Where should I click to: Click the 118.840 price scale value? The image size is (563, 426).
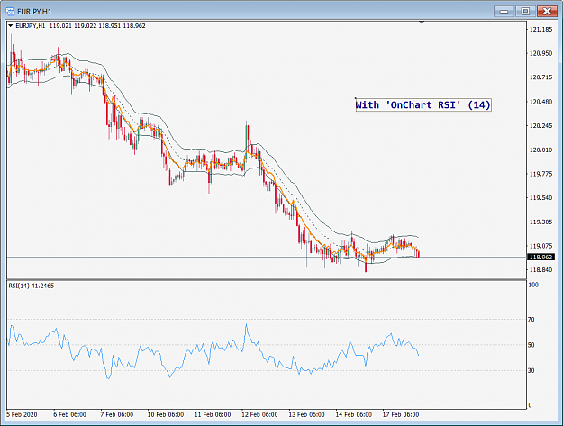(x=541, y=270)
